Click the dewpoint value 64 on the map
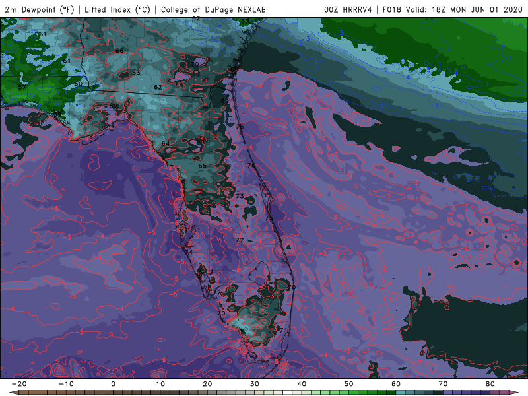The image size is (528, 396). (x=166, y=143)
